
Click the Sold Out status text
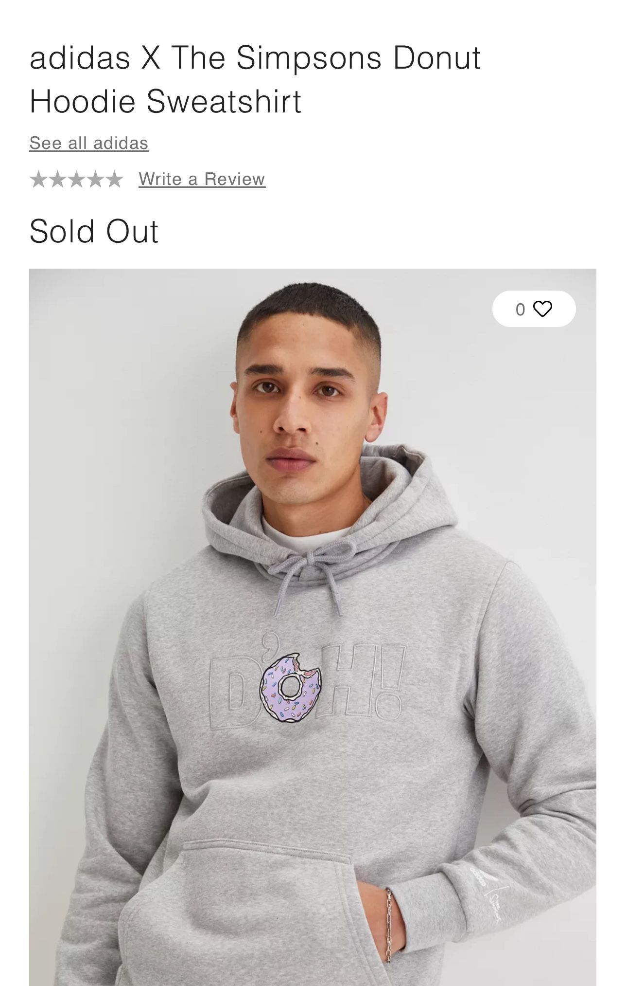point(94,231)
